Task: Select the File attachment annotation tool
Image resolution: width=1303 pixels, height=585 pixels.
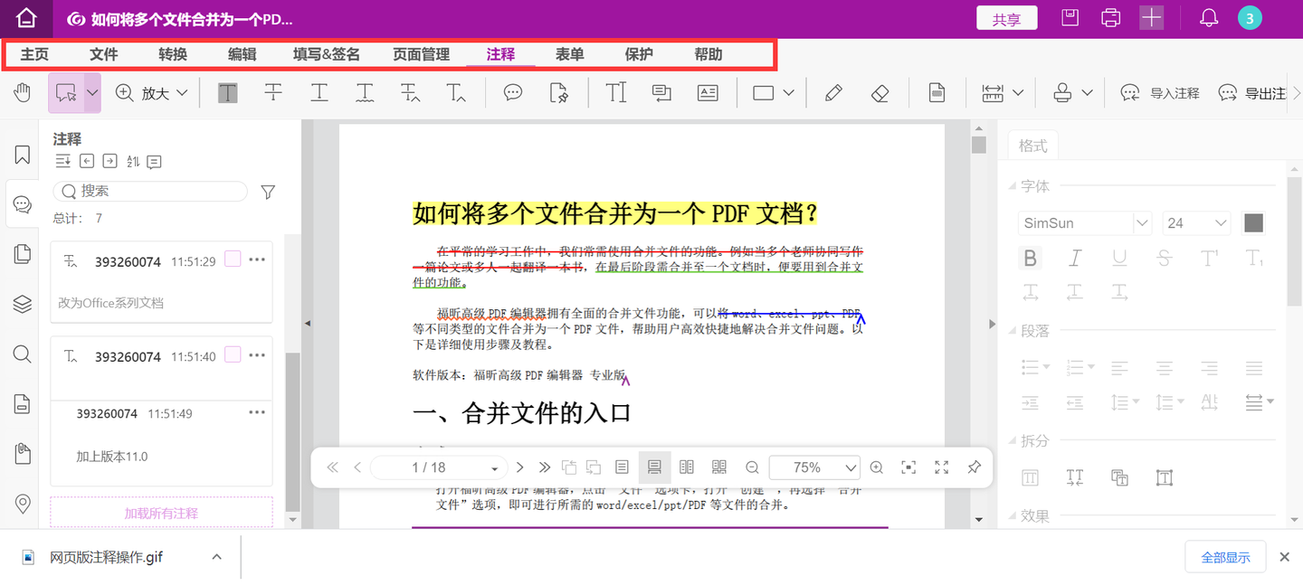Action: (x=559, y=92)
